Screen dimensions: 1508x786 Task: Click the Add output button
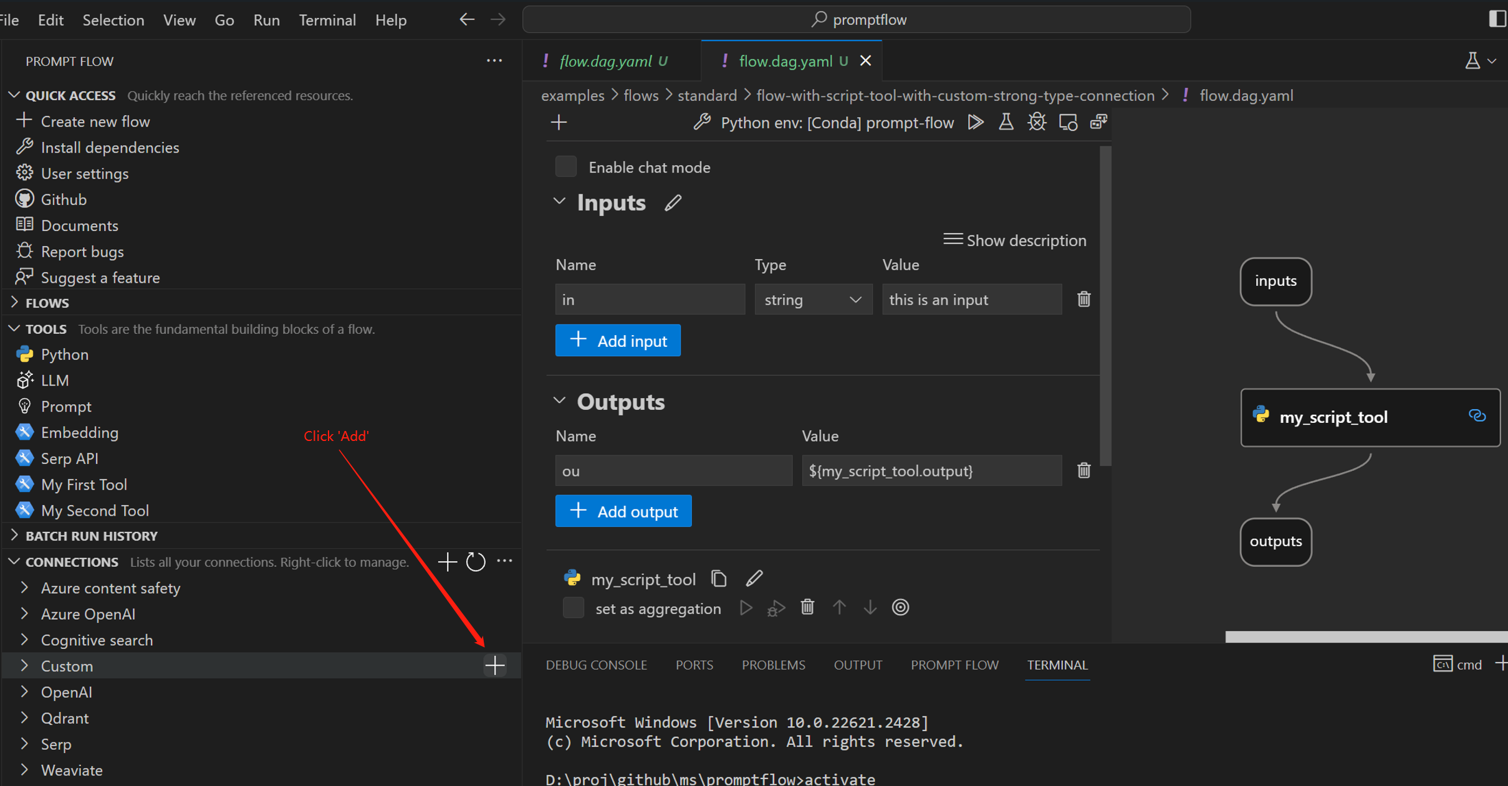pyautogui.click(x=623, y=511)
